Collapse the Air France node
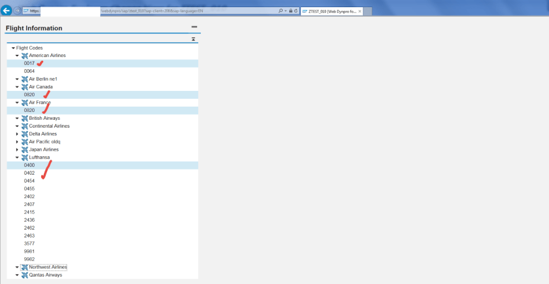Screen dimensions: 549x284 pos(17,103)
